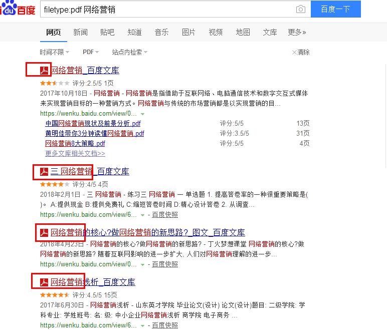Click PDF icon beside 网络营销浅析 result
387x330 pixels.
(x=44, y=282)
